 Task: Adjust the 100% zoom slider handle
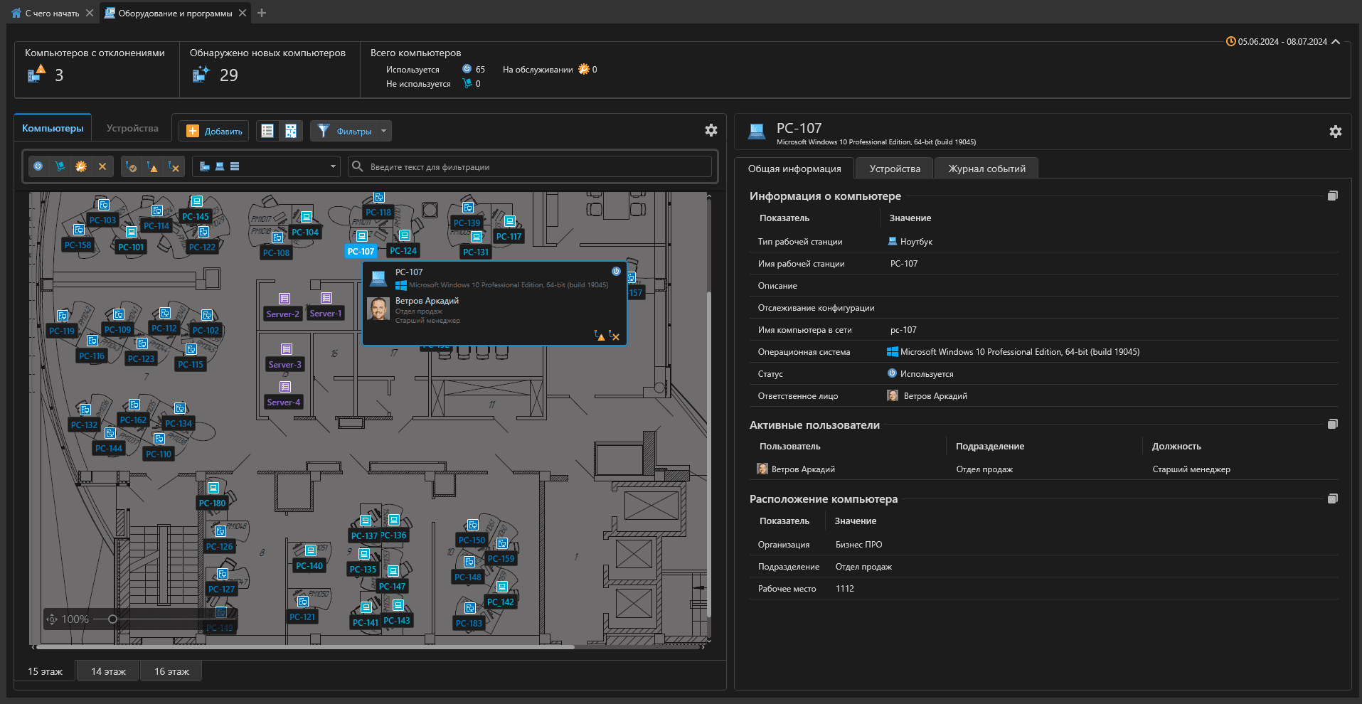click(112, 619)
